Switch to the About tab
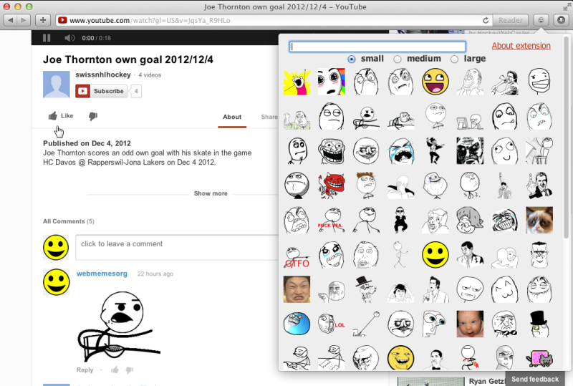The width and height of the screenshot is (573, 386). point(232,117)
